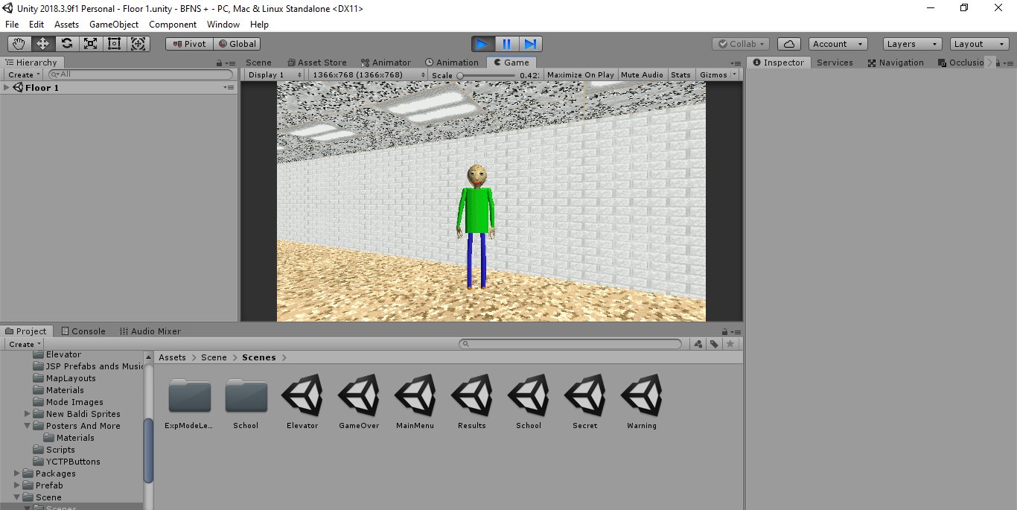This screenshot has width=1017, height=510.
Task: Adjust the game view Scale slider
Action: 487,75
